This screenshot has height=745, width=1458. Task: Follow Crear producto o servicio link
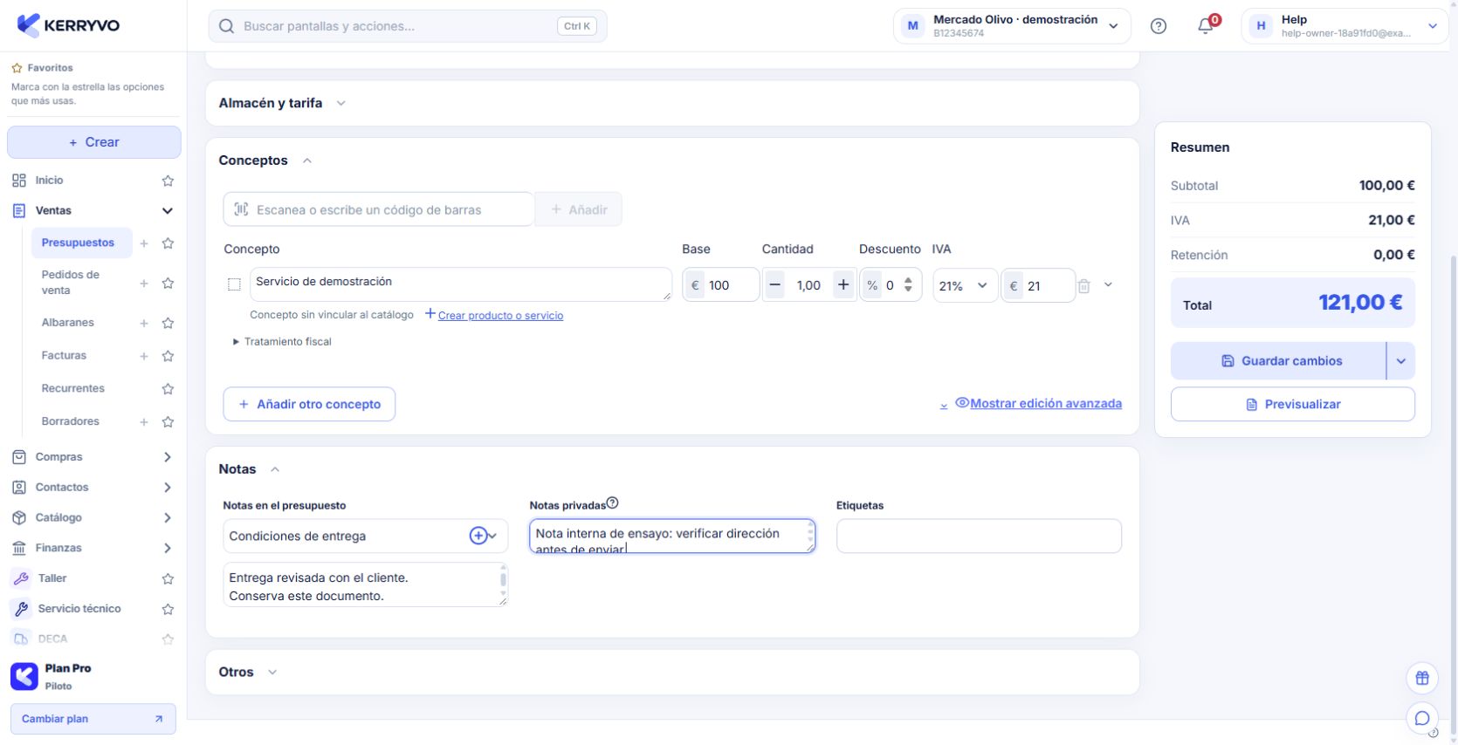[500, 316]
